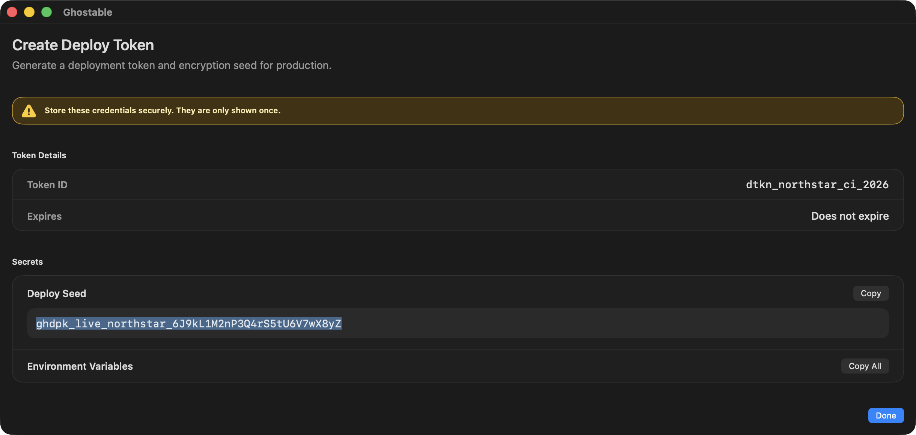Click the Ghostable app icon area in title bar
Screen dimensions: 916x435
click(x=87, y=12)
